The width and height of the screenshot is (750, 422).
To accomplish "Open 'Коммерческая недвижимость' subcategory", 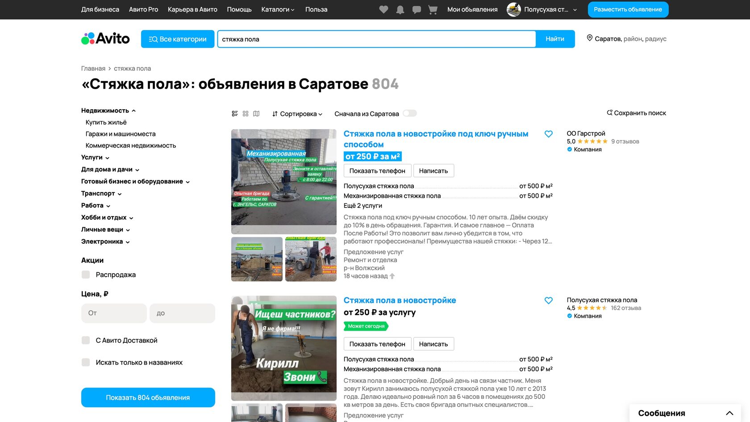I will 131,145.
